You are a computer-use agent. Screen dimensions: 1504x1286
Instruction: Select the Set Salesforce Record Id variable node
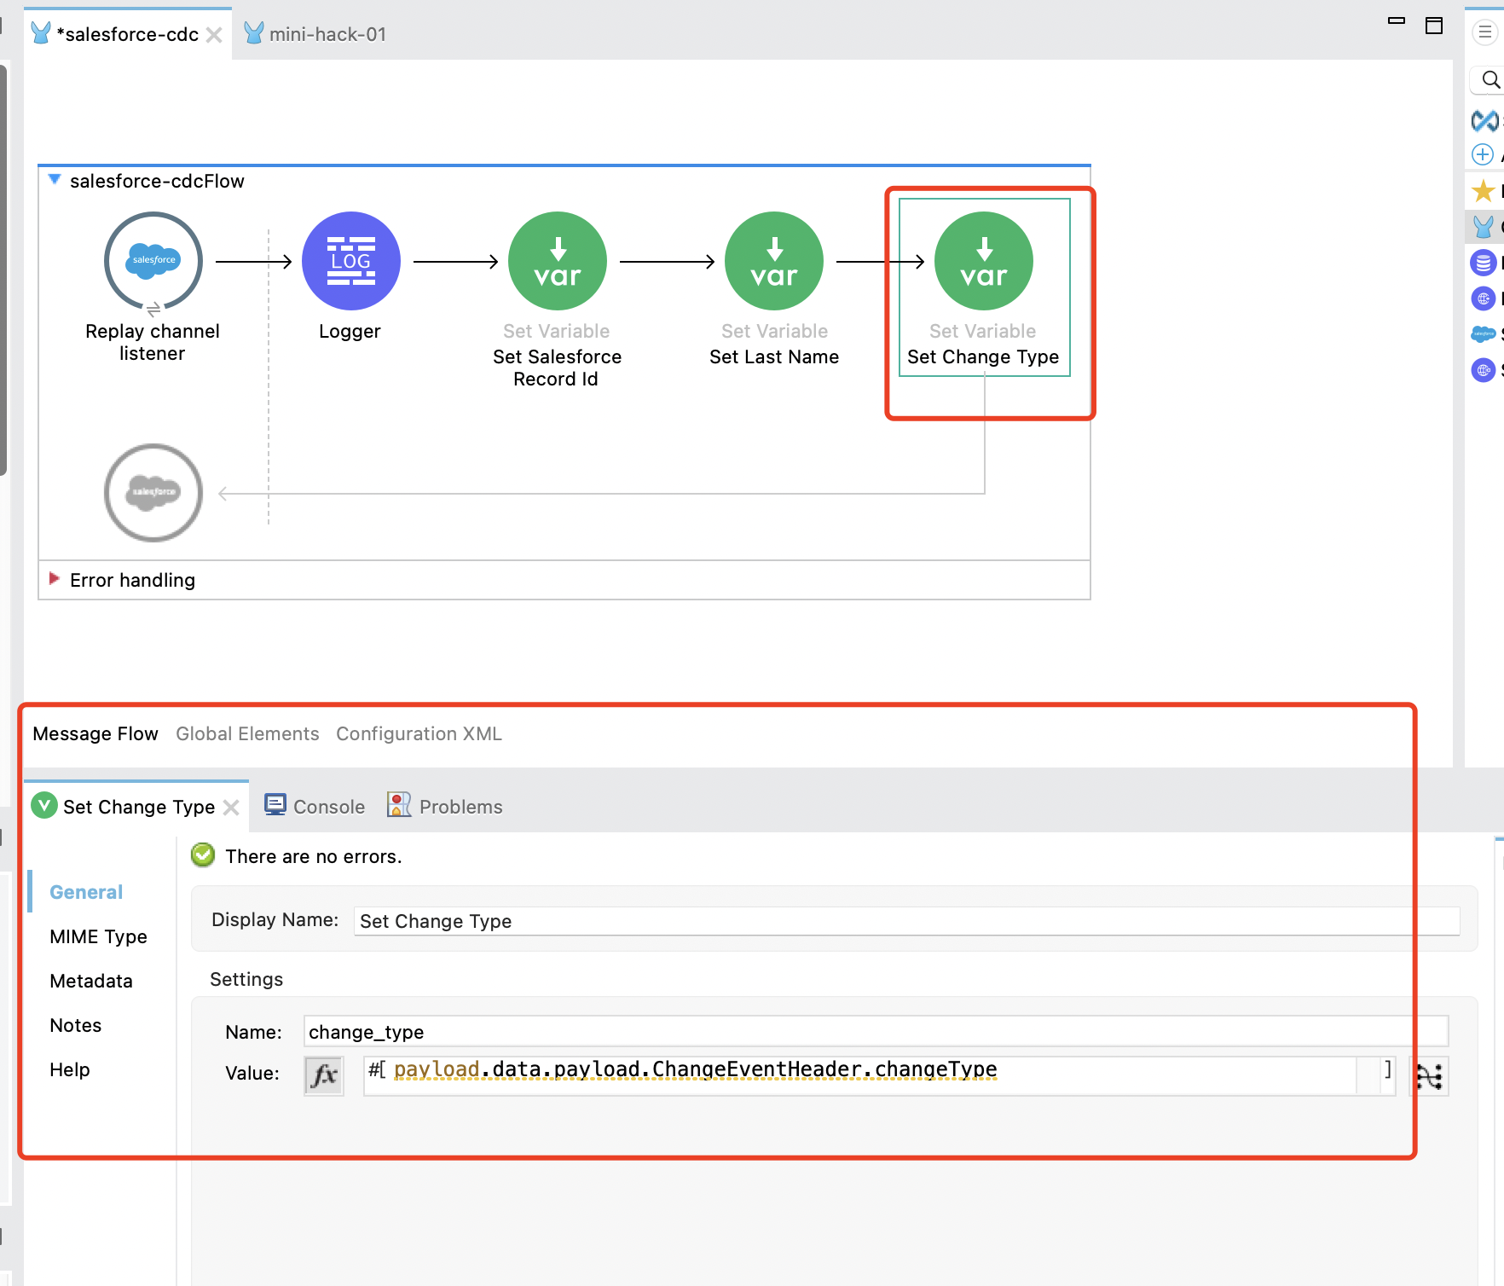(558, 261)
